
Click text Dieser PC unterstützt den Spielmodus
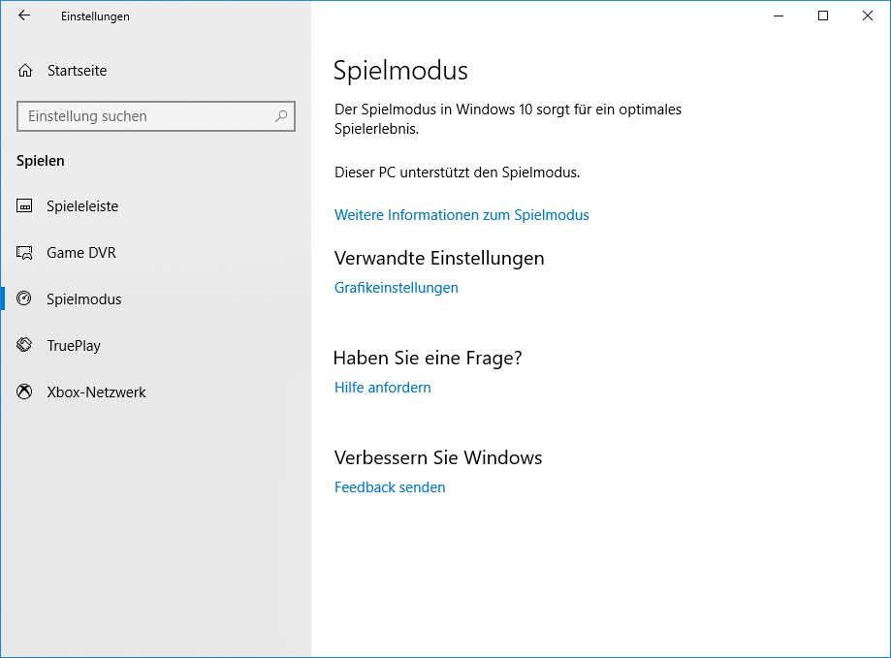click(x=458, y=172)
